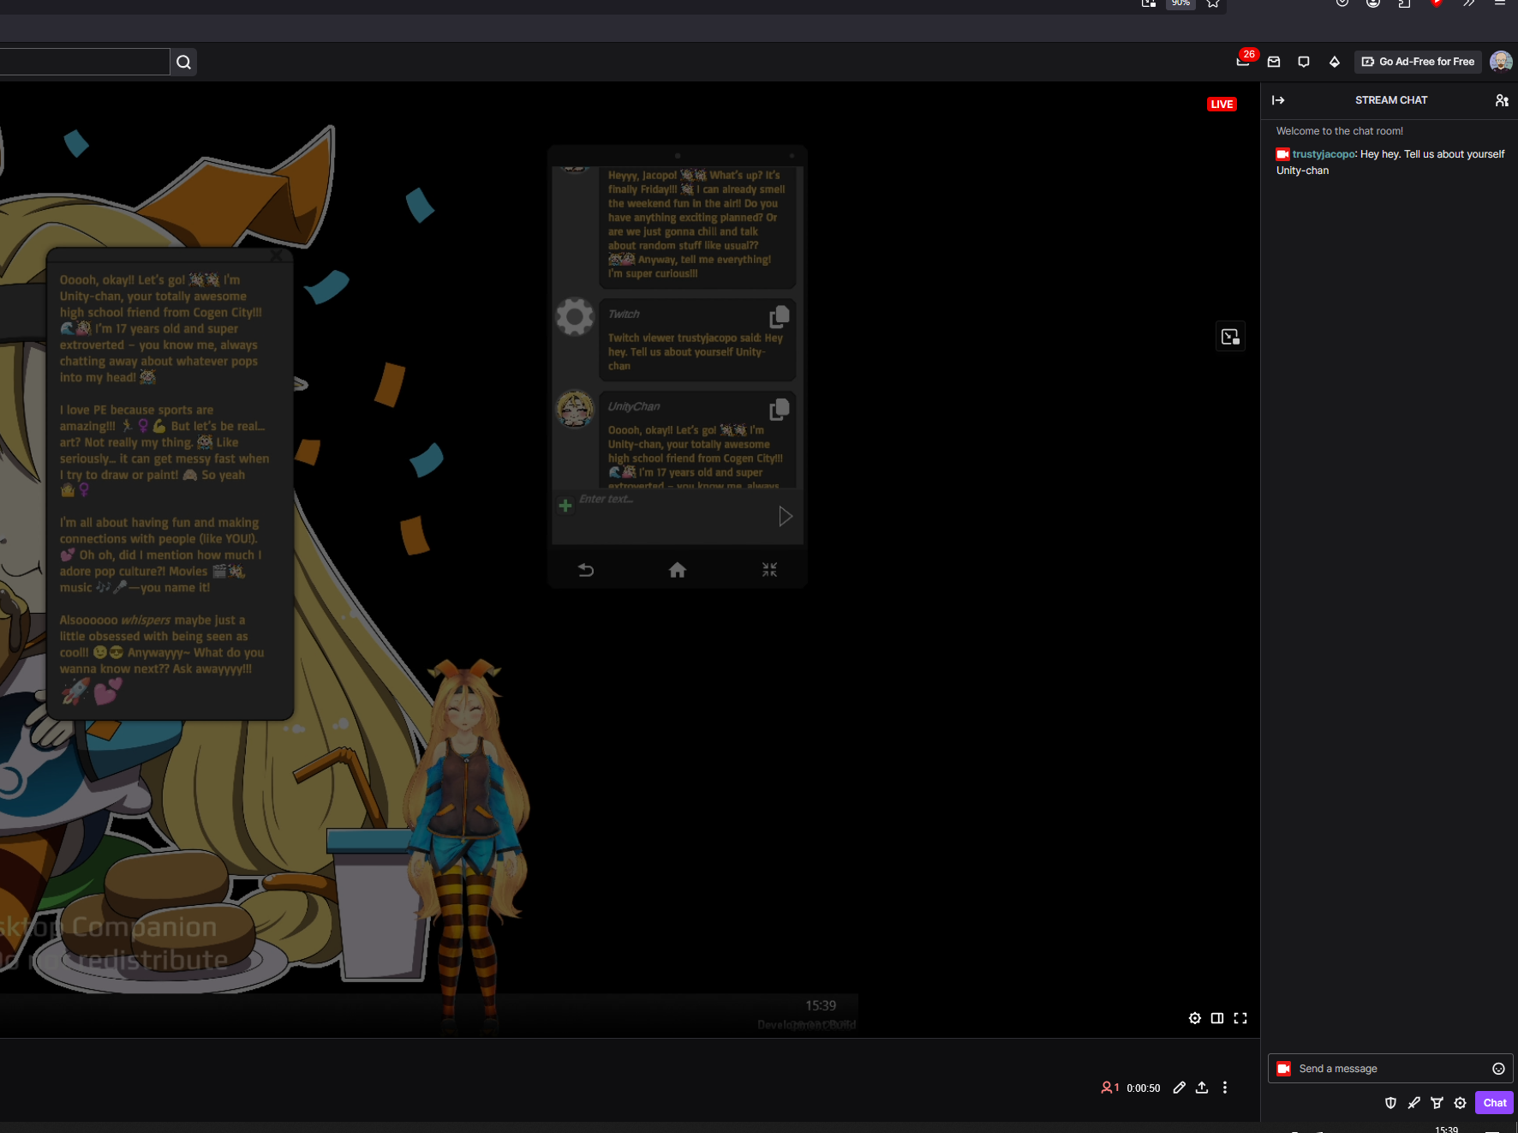
Task: Click the red shield browser extension icon
Action: pos(1437,3)
